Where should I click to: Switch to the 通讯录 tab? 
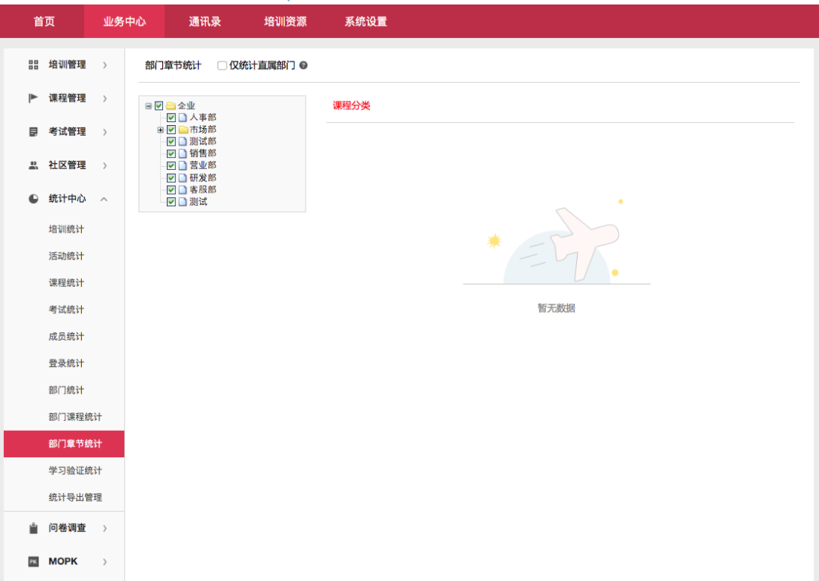coord(204,21)
